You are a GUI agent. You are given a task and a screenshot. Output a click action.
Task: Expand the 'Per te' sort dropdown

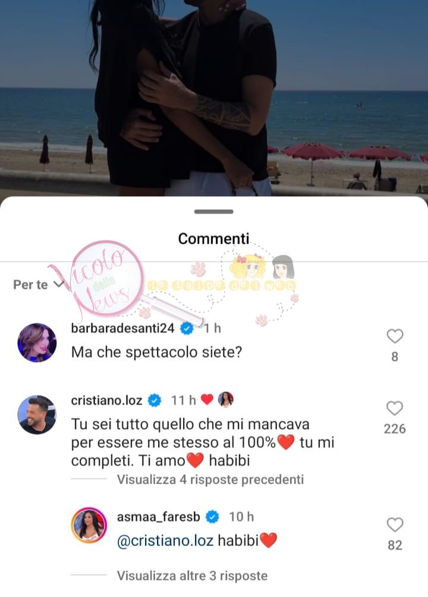coord(37,285)
